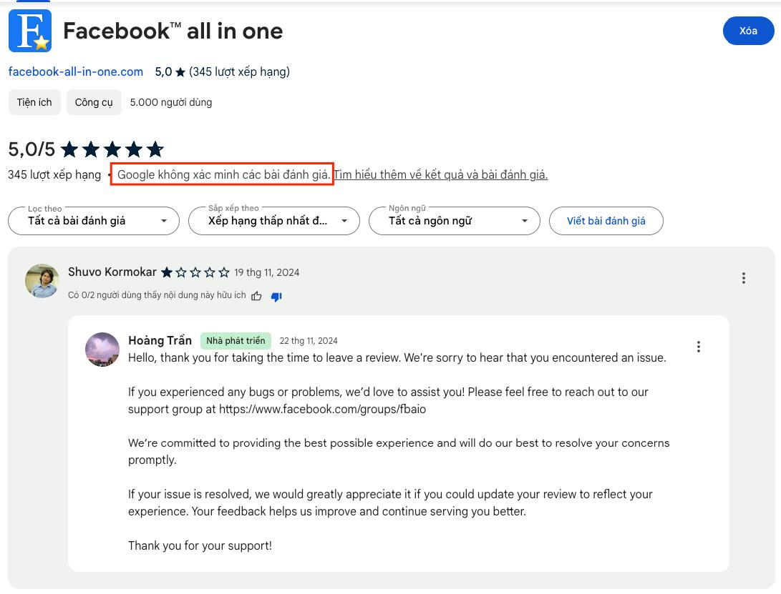The width and height of the screenshot is (781, 594).
Task: Click the '5.000 người dùng' user count
Action: tap(171, 102)
